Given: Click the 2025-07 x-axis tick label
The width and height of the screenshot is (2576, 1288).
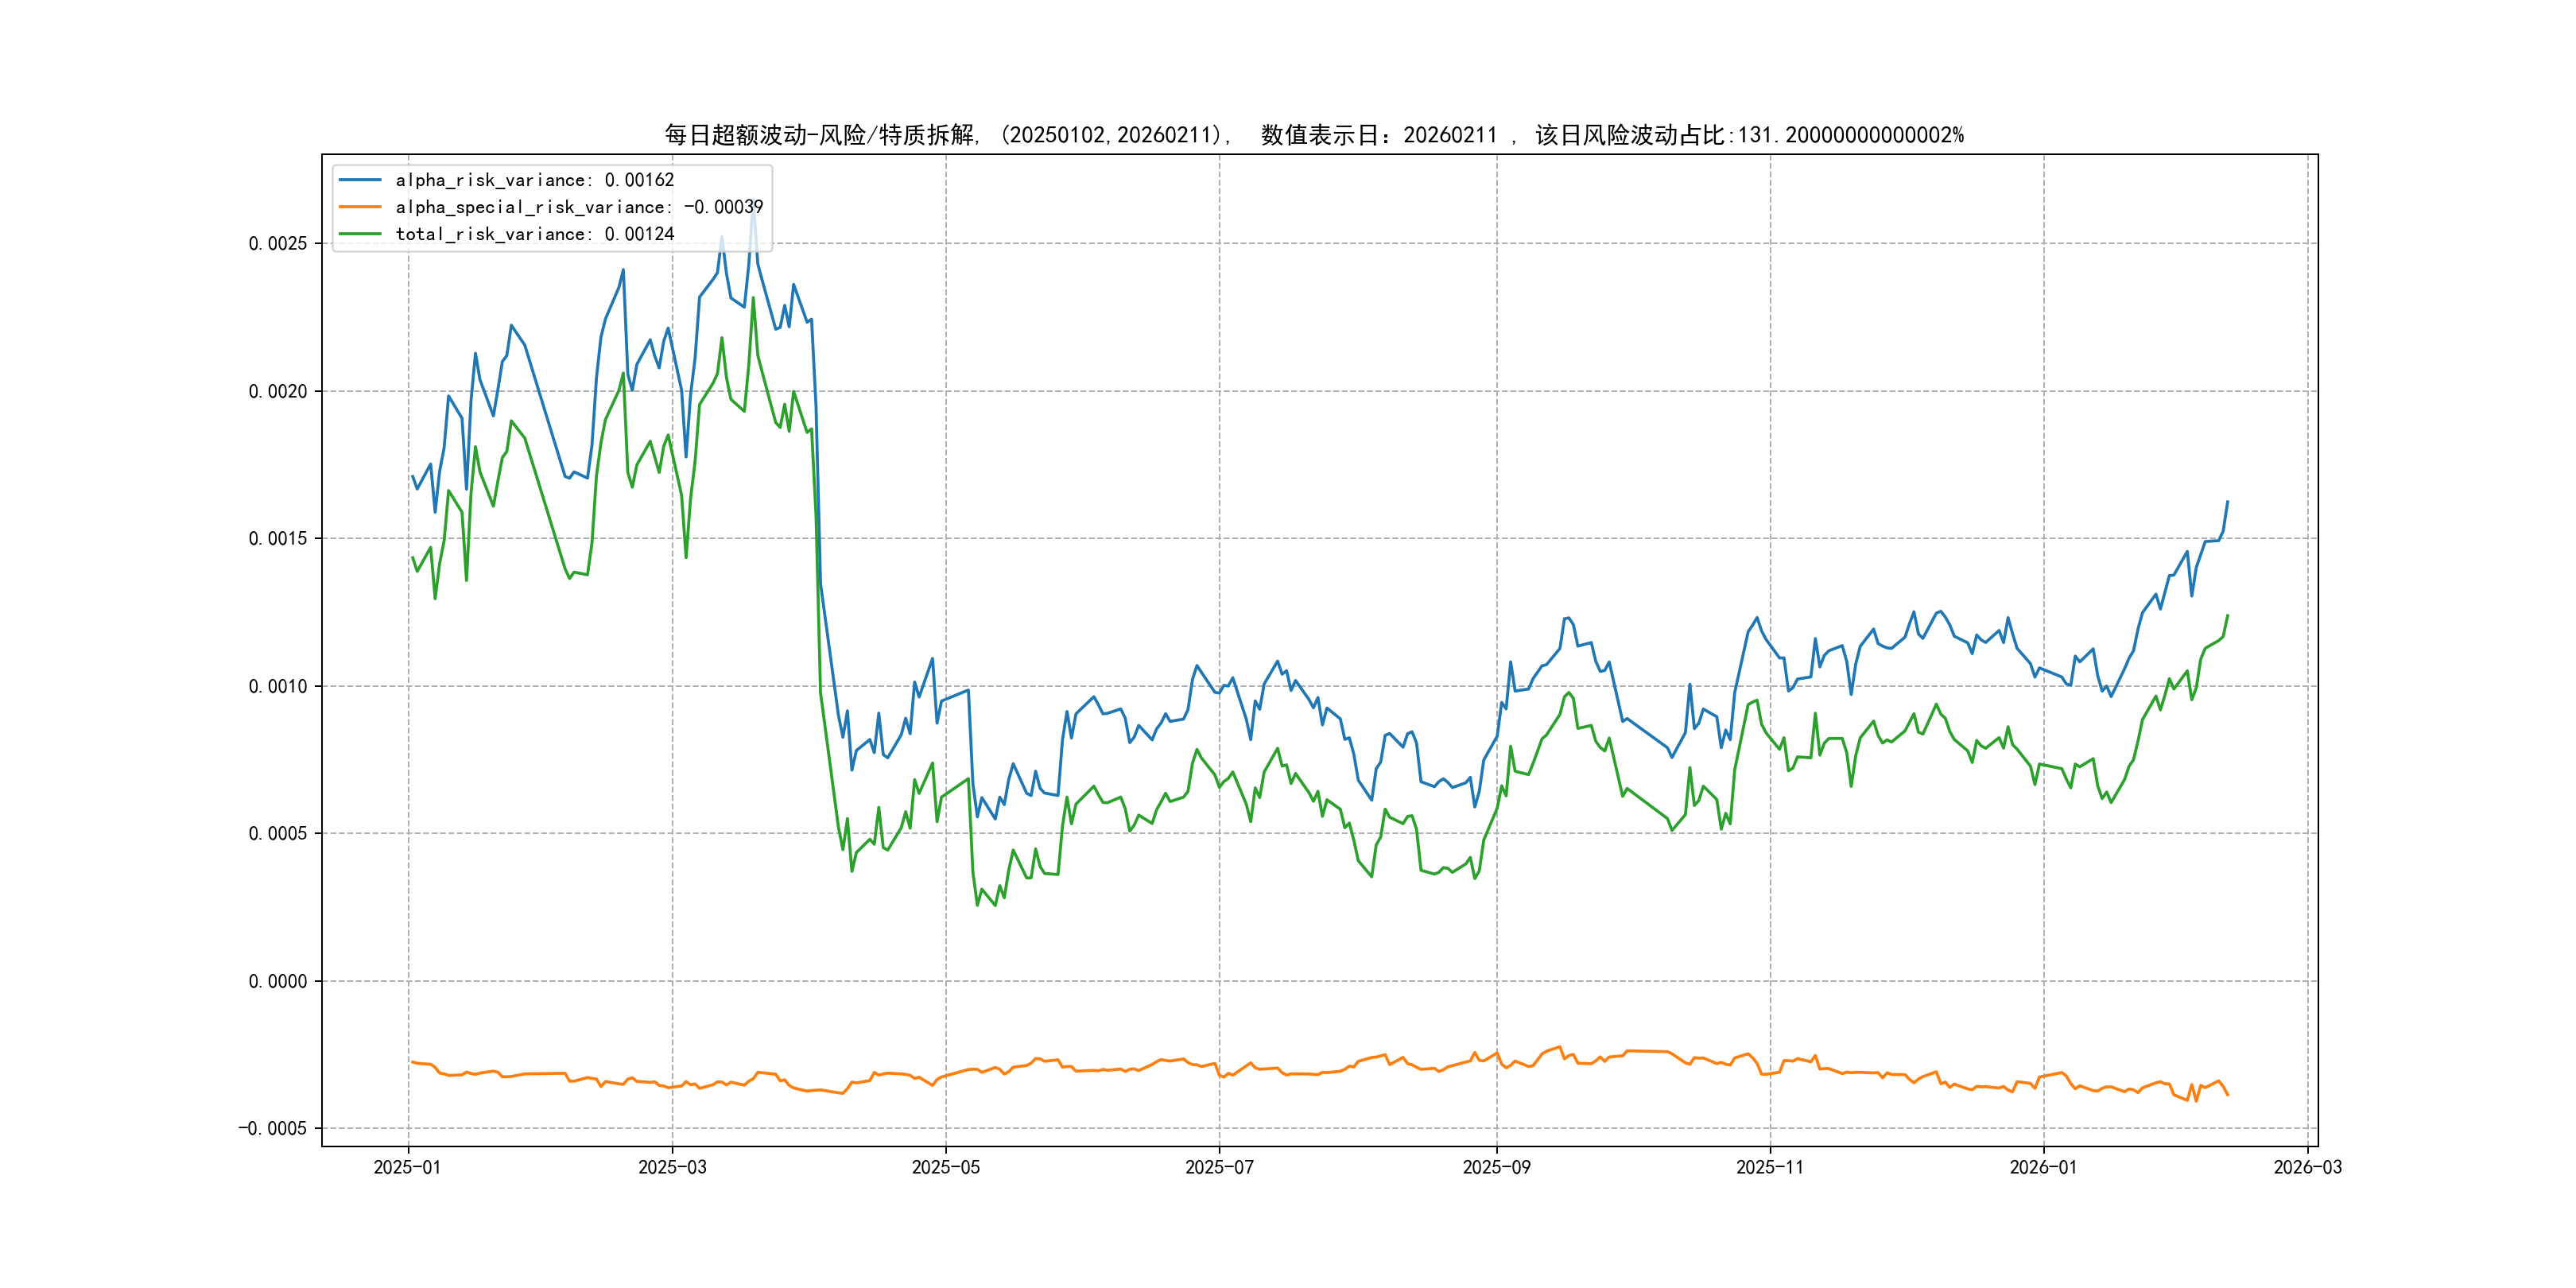Looking at the screenshot, I should [x=1219, y=1167].
